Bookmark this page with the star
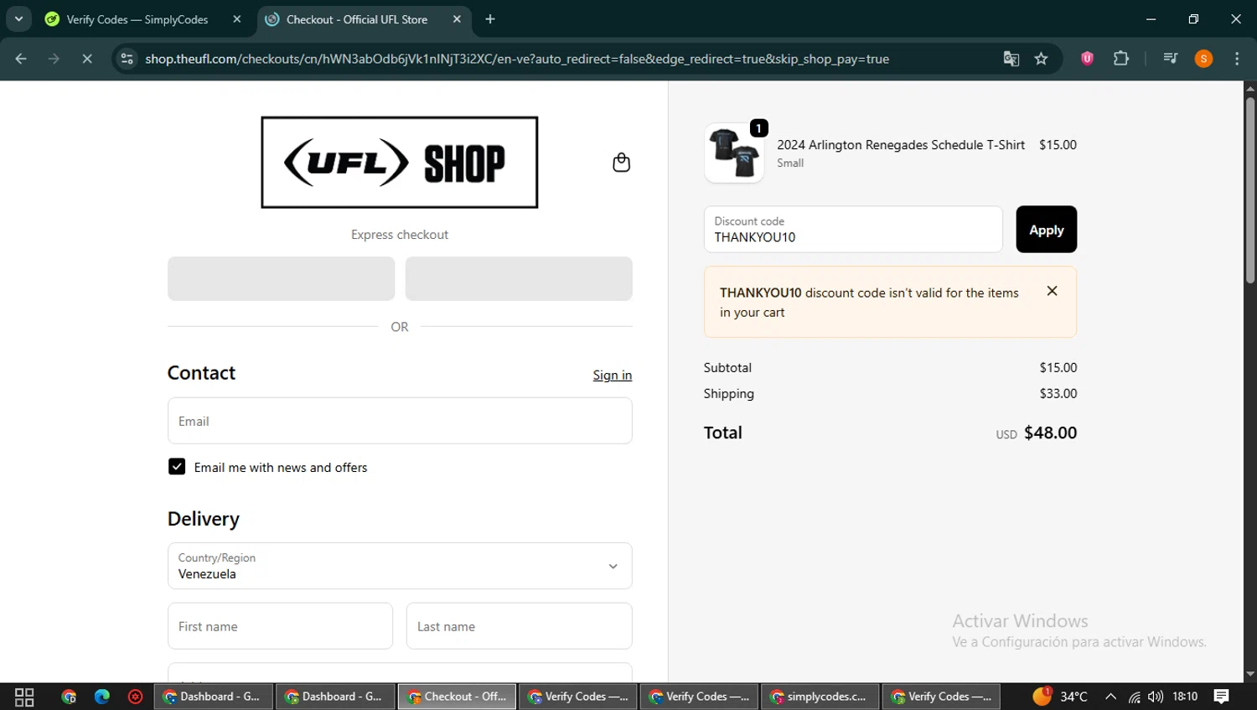Screen dimensions: 1257x710 click(1041, 59)
